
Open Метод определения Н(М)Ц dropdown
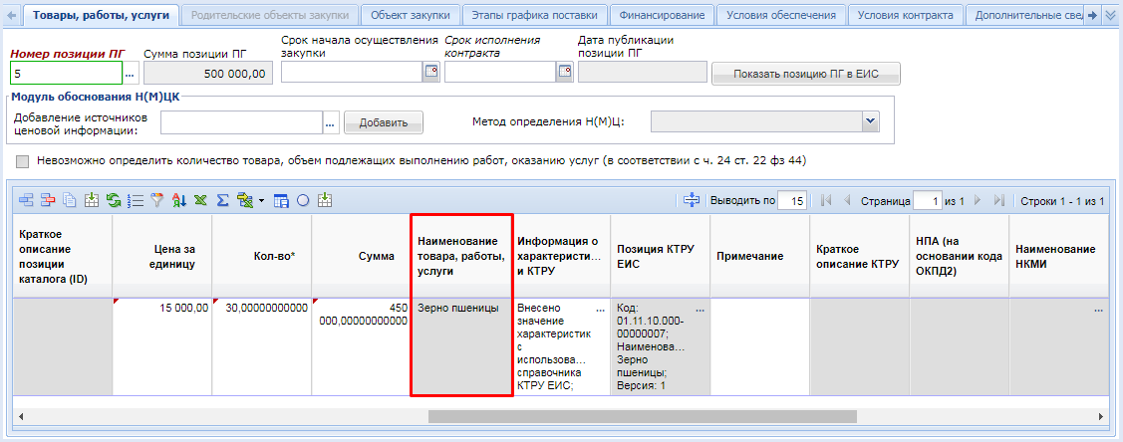[x=870, y=120]
